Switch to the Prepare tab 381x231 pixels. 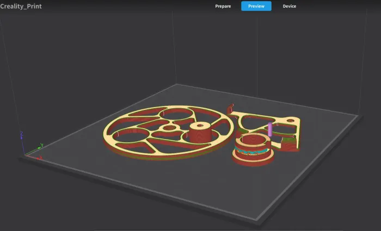(x=223, y=7)
